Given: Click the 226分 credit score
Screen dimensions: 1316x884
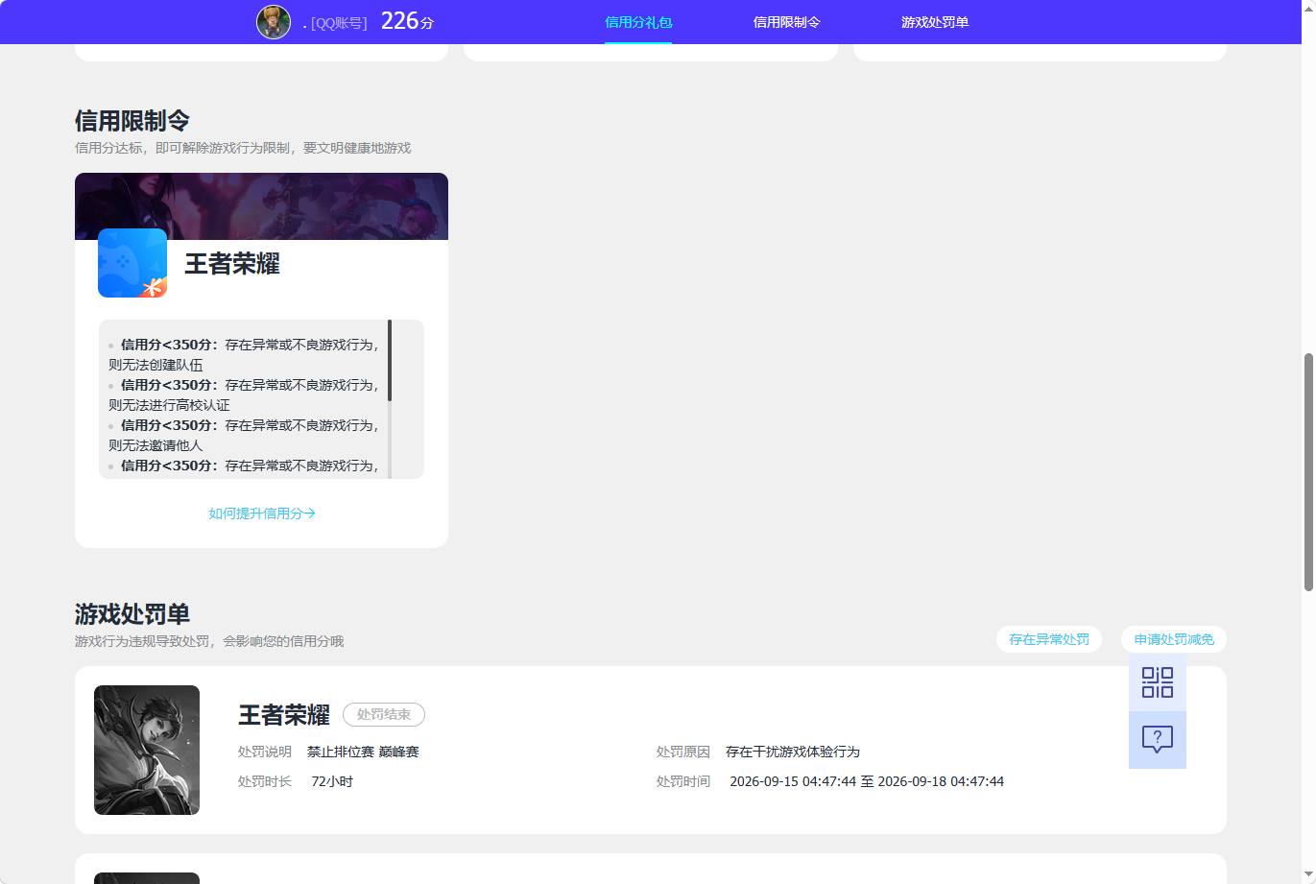Looking at the screenshot, I should 408,21.
